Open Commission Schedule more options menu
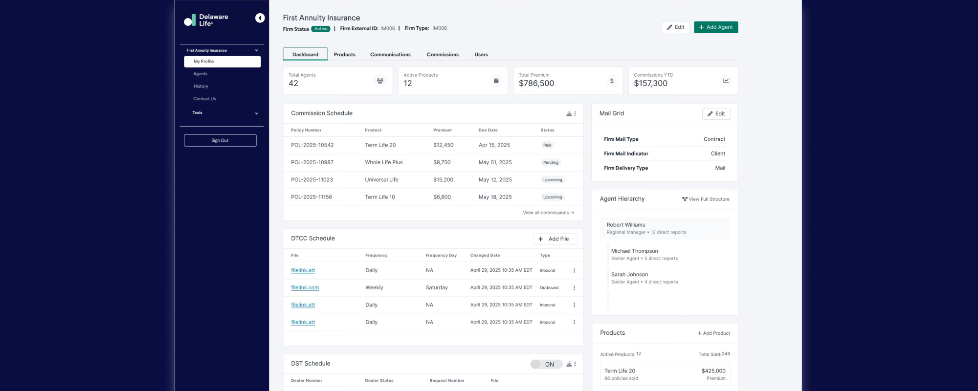Screen dimensions: 978x391 [x=575, y=113]
